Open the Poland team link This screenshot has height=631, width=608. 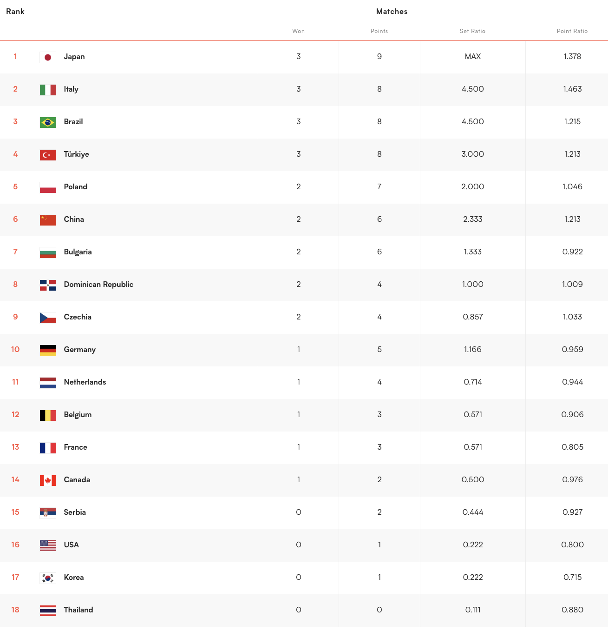pyautogui.click(x=76, y=187)
